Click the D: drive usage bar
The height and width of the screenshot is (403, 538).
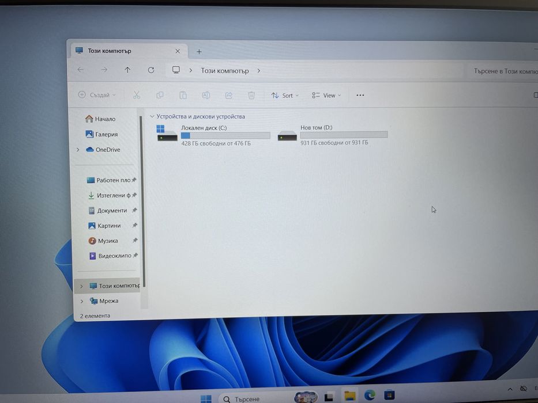click(x=344, y=135)
